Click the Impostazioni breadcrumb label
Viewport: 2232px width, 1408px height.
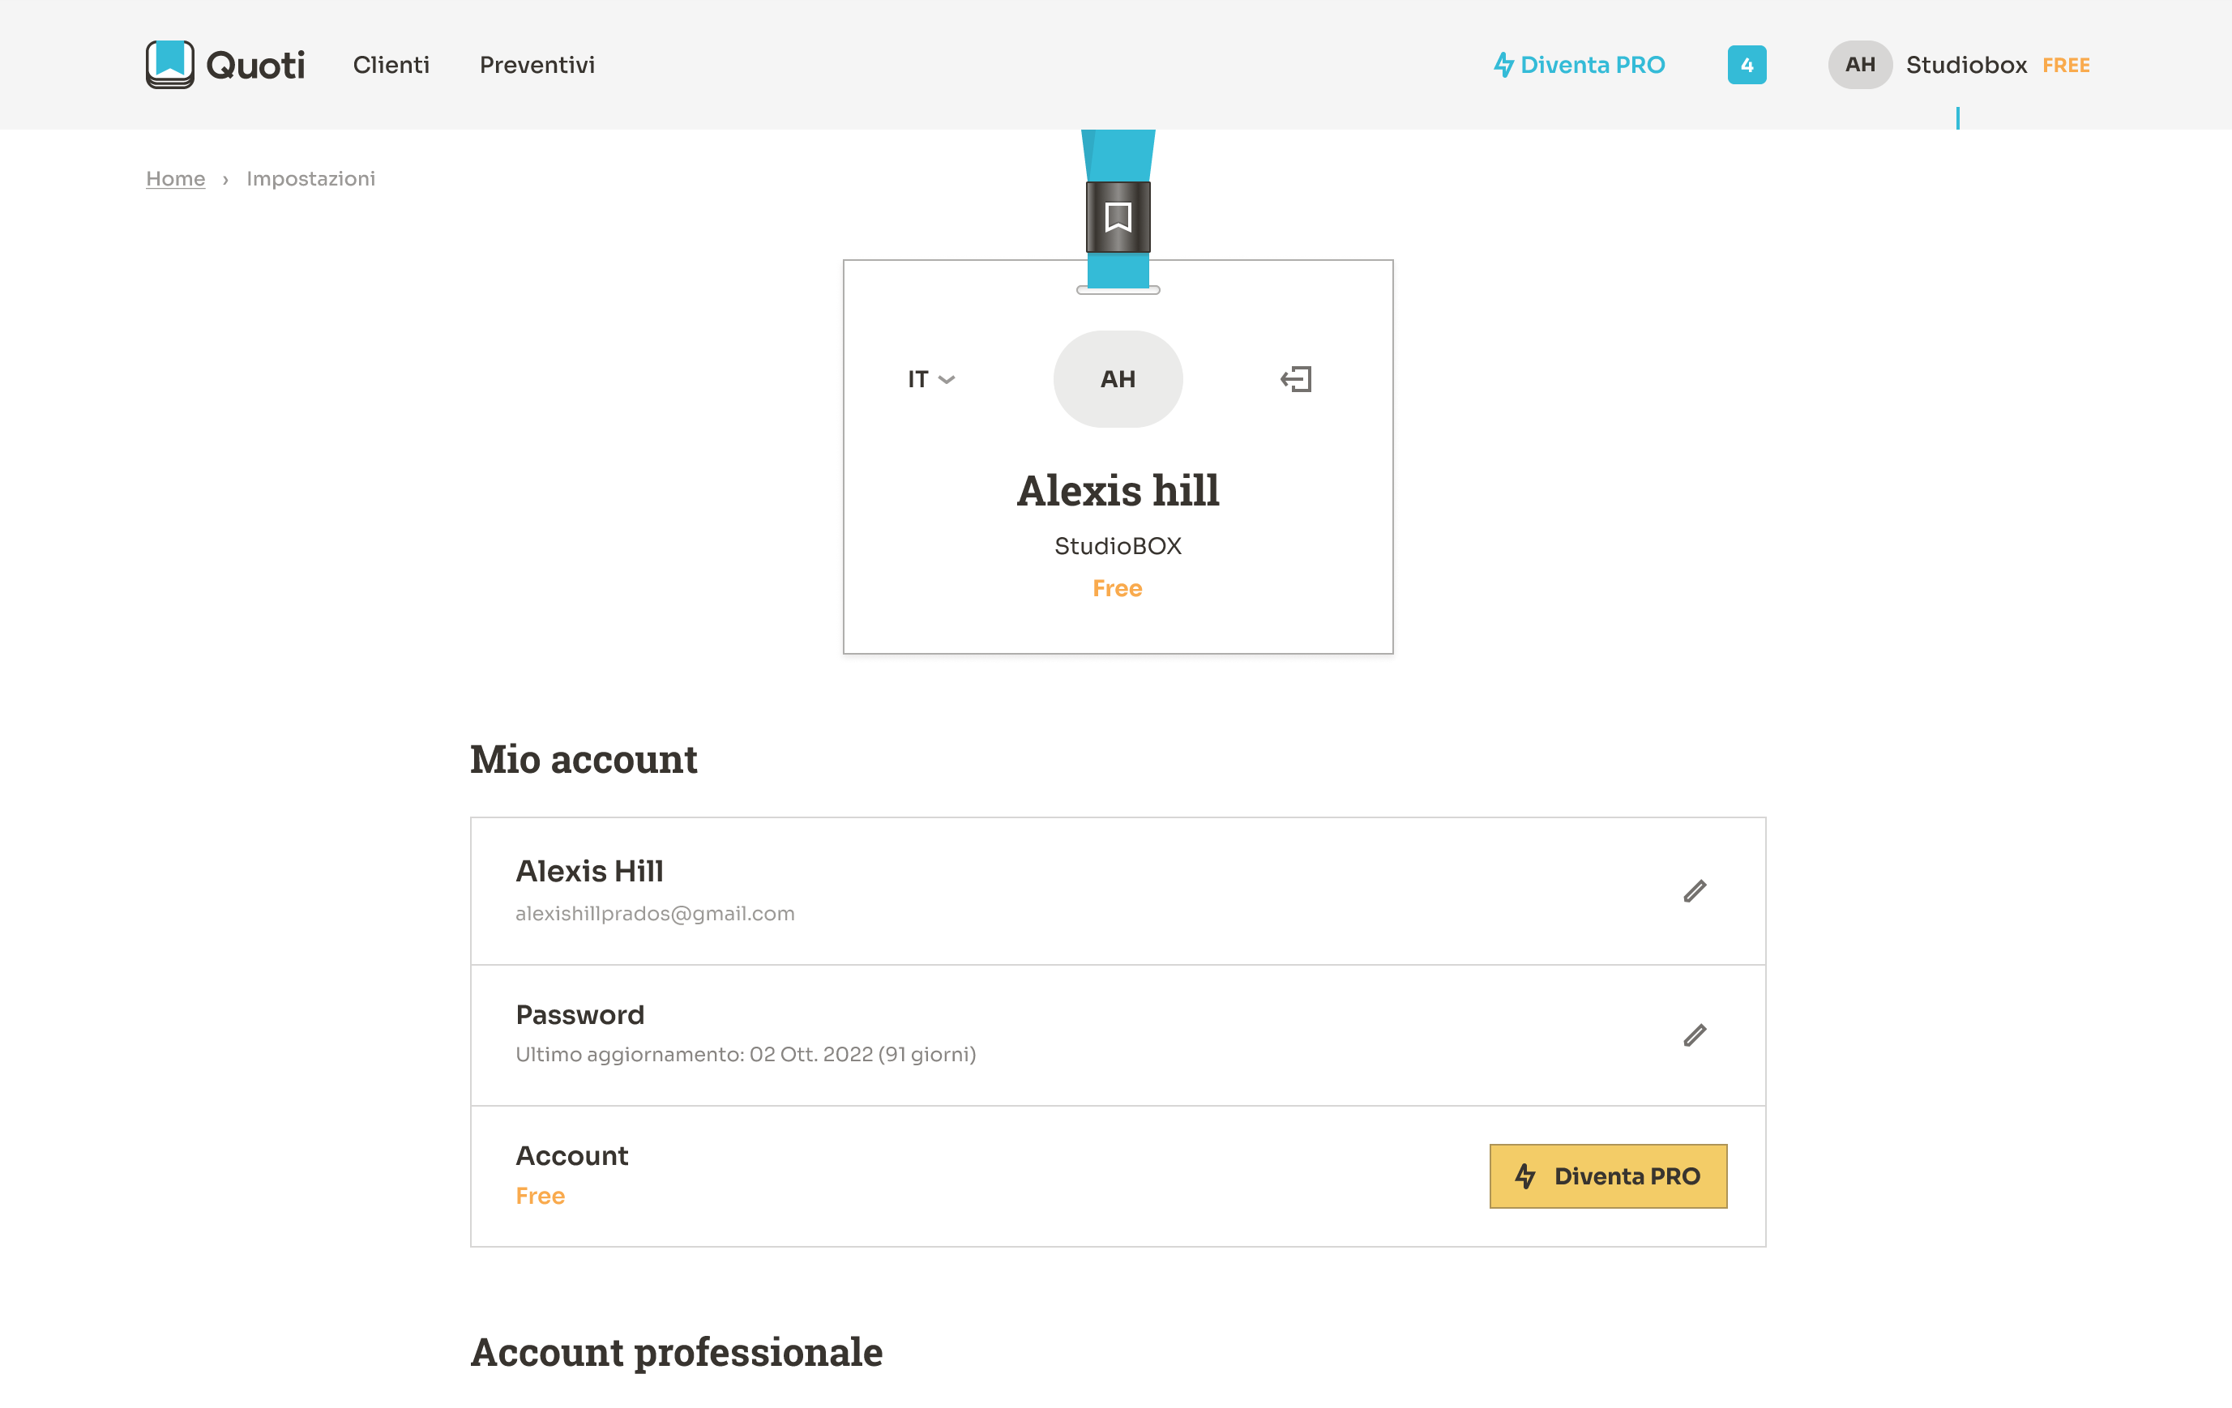click(310, 179)
